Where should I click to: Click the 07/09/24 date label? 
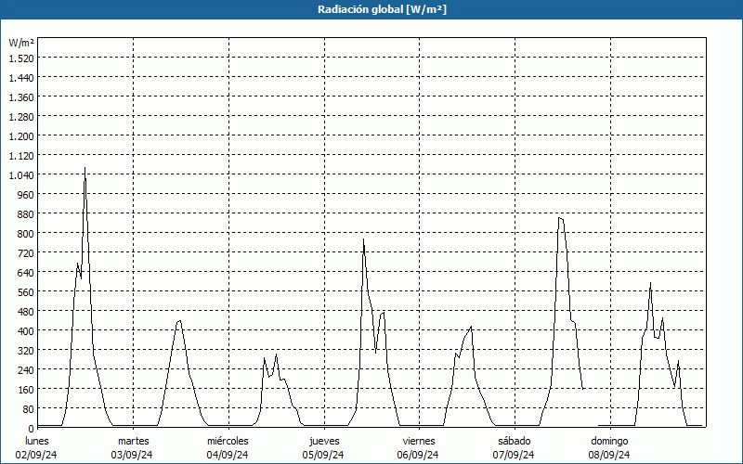(x=514, y=455)
